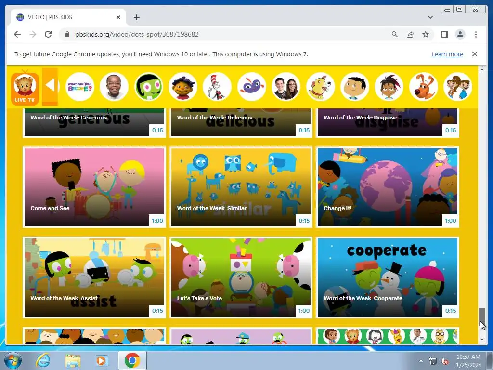Select the black-haired boy show icon
Image resolution: width=493 pixels, height=370 pixels.
click(x=355, y=87)
